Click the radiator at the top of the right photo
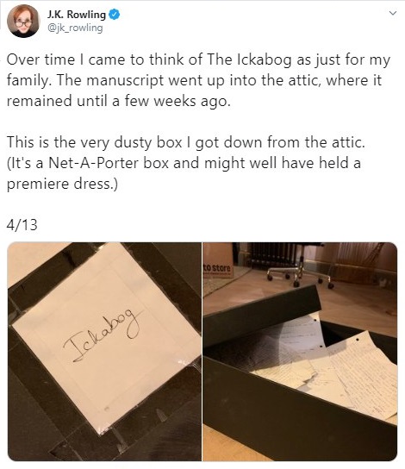The image size is (405, 469). 273,254
